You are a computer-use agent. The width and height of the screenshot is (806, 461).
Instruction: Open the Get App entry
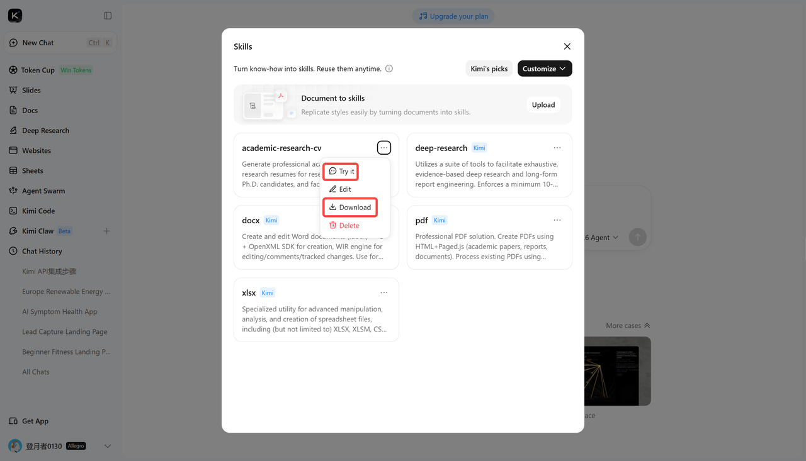point(35,421)
